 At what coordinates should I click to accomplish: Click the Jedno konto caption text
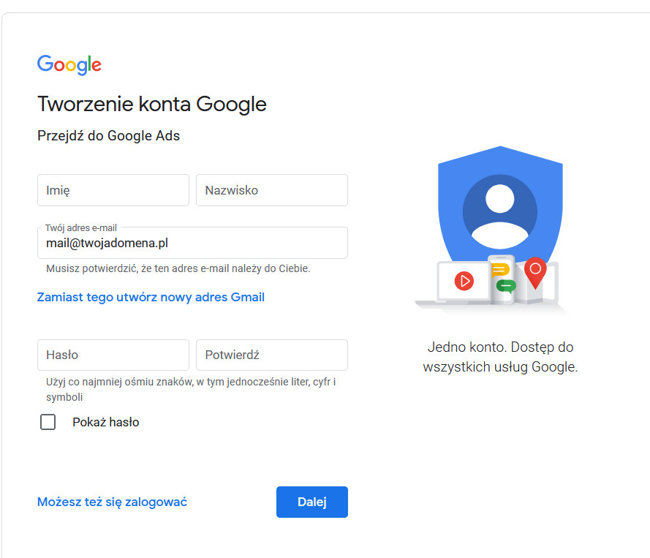pyautogui.click(x=500, y=357)
